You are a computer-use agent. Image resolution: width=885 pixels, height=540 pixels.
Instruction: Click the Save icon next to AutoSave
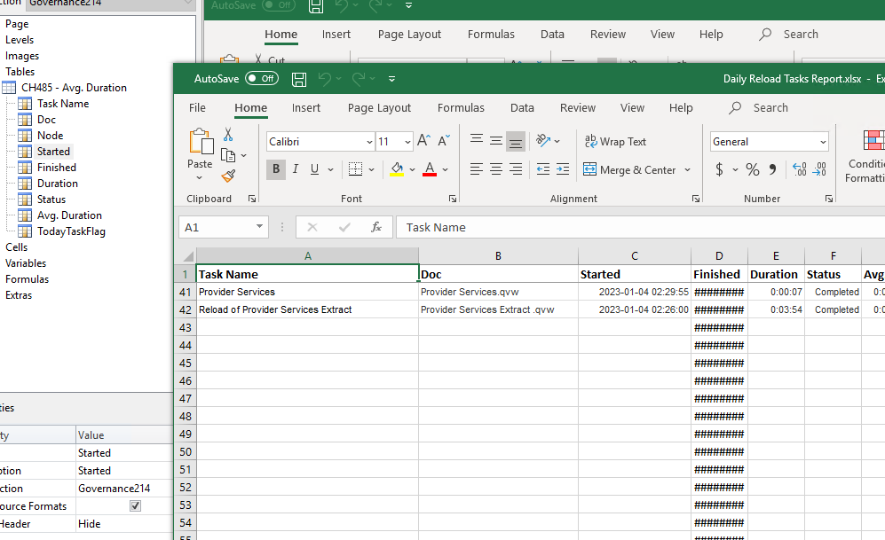(x=299, y=79)
